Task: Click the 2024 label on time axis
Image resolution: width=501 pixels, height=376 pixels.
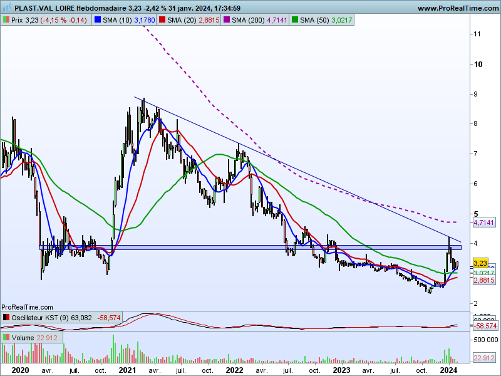Action: click(x=448, y=370)
